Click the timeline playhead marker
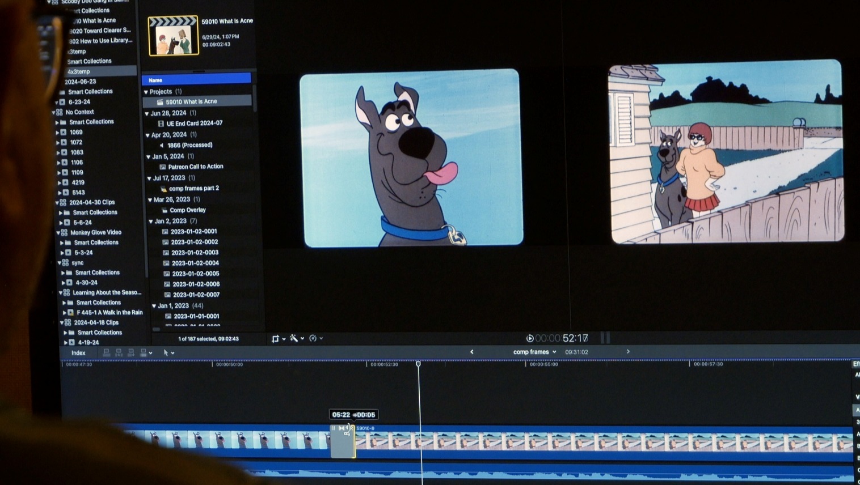This screenshot has width=860, height=485. pyautogui.click(x=419, y=364)
